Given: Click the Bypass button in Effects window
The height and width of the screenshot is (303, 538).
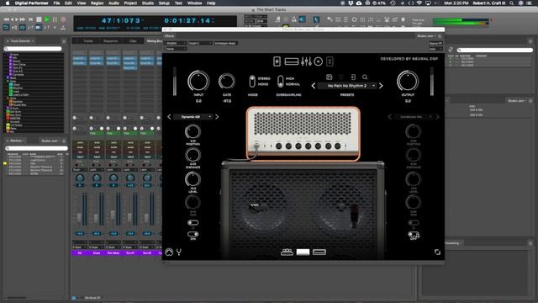Looking at the screenshot, I should 435,43.
